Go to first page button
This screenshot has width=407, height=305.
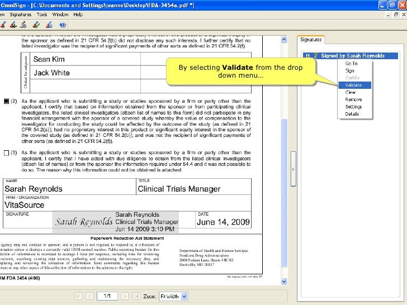click(78, 296)
